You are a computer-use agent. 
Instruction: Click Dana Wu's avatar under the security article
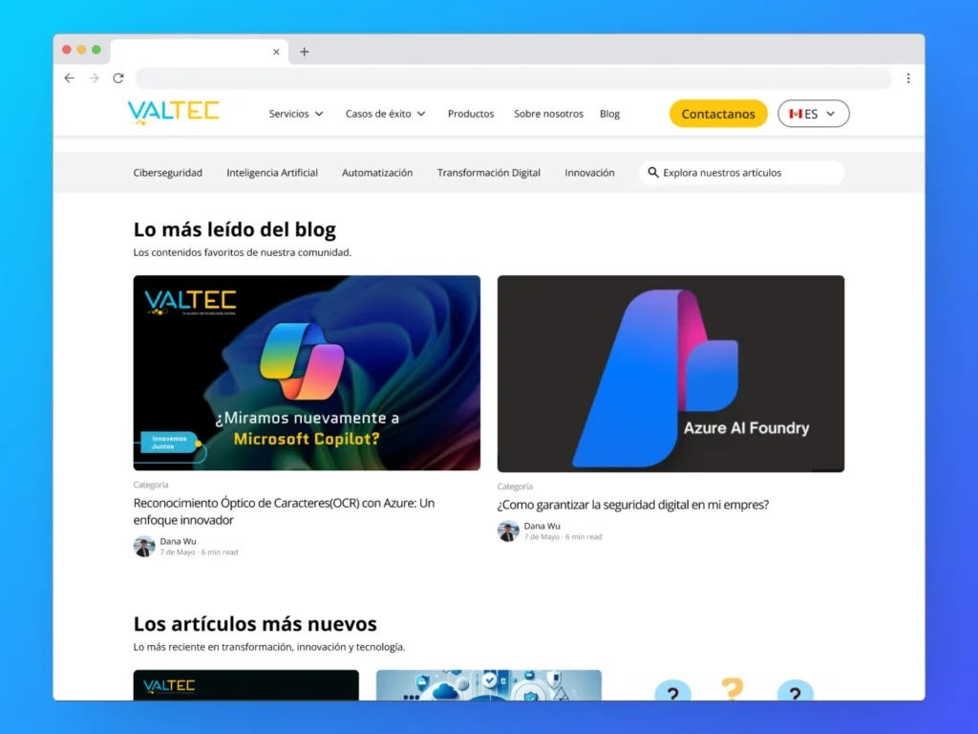click(508, 531)
